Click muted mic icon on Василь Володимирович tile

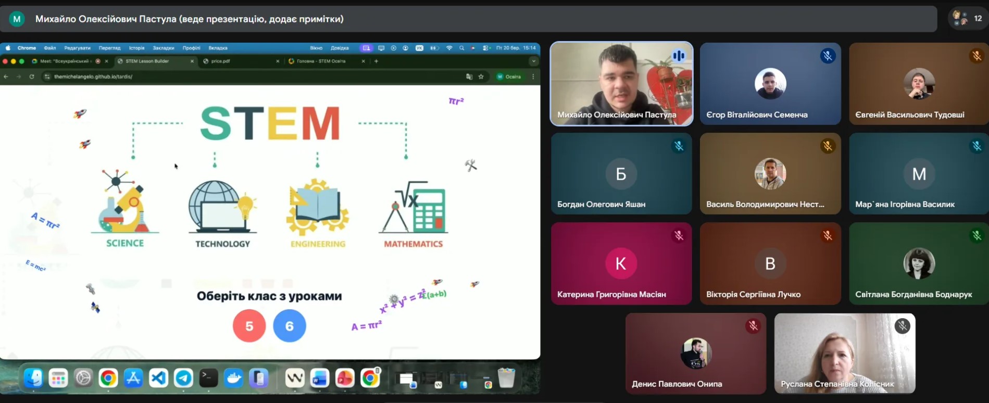pyautogui.click(x=828, y=146)
